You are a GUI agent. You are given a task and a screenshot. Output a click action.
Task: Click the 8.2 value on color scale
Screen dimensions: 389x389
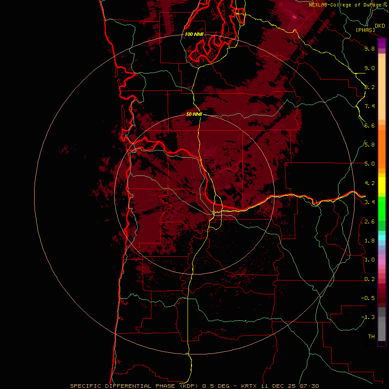(370, 87)
